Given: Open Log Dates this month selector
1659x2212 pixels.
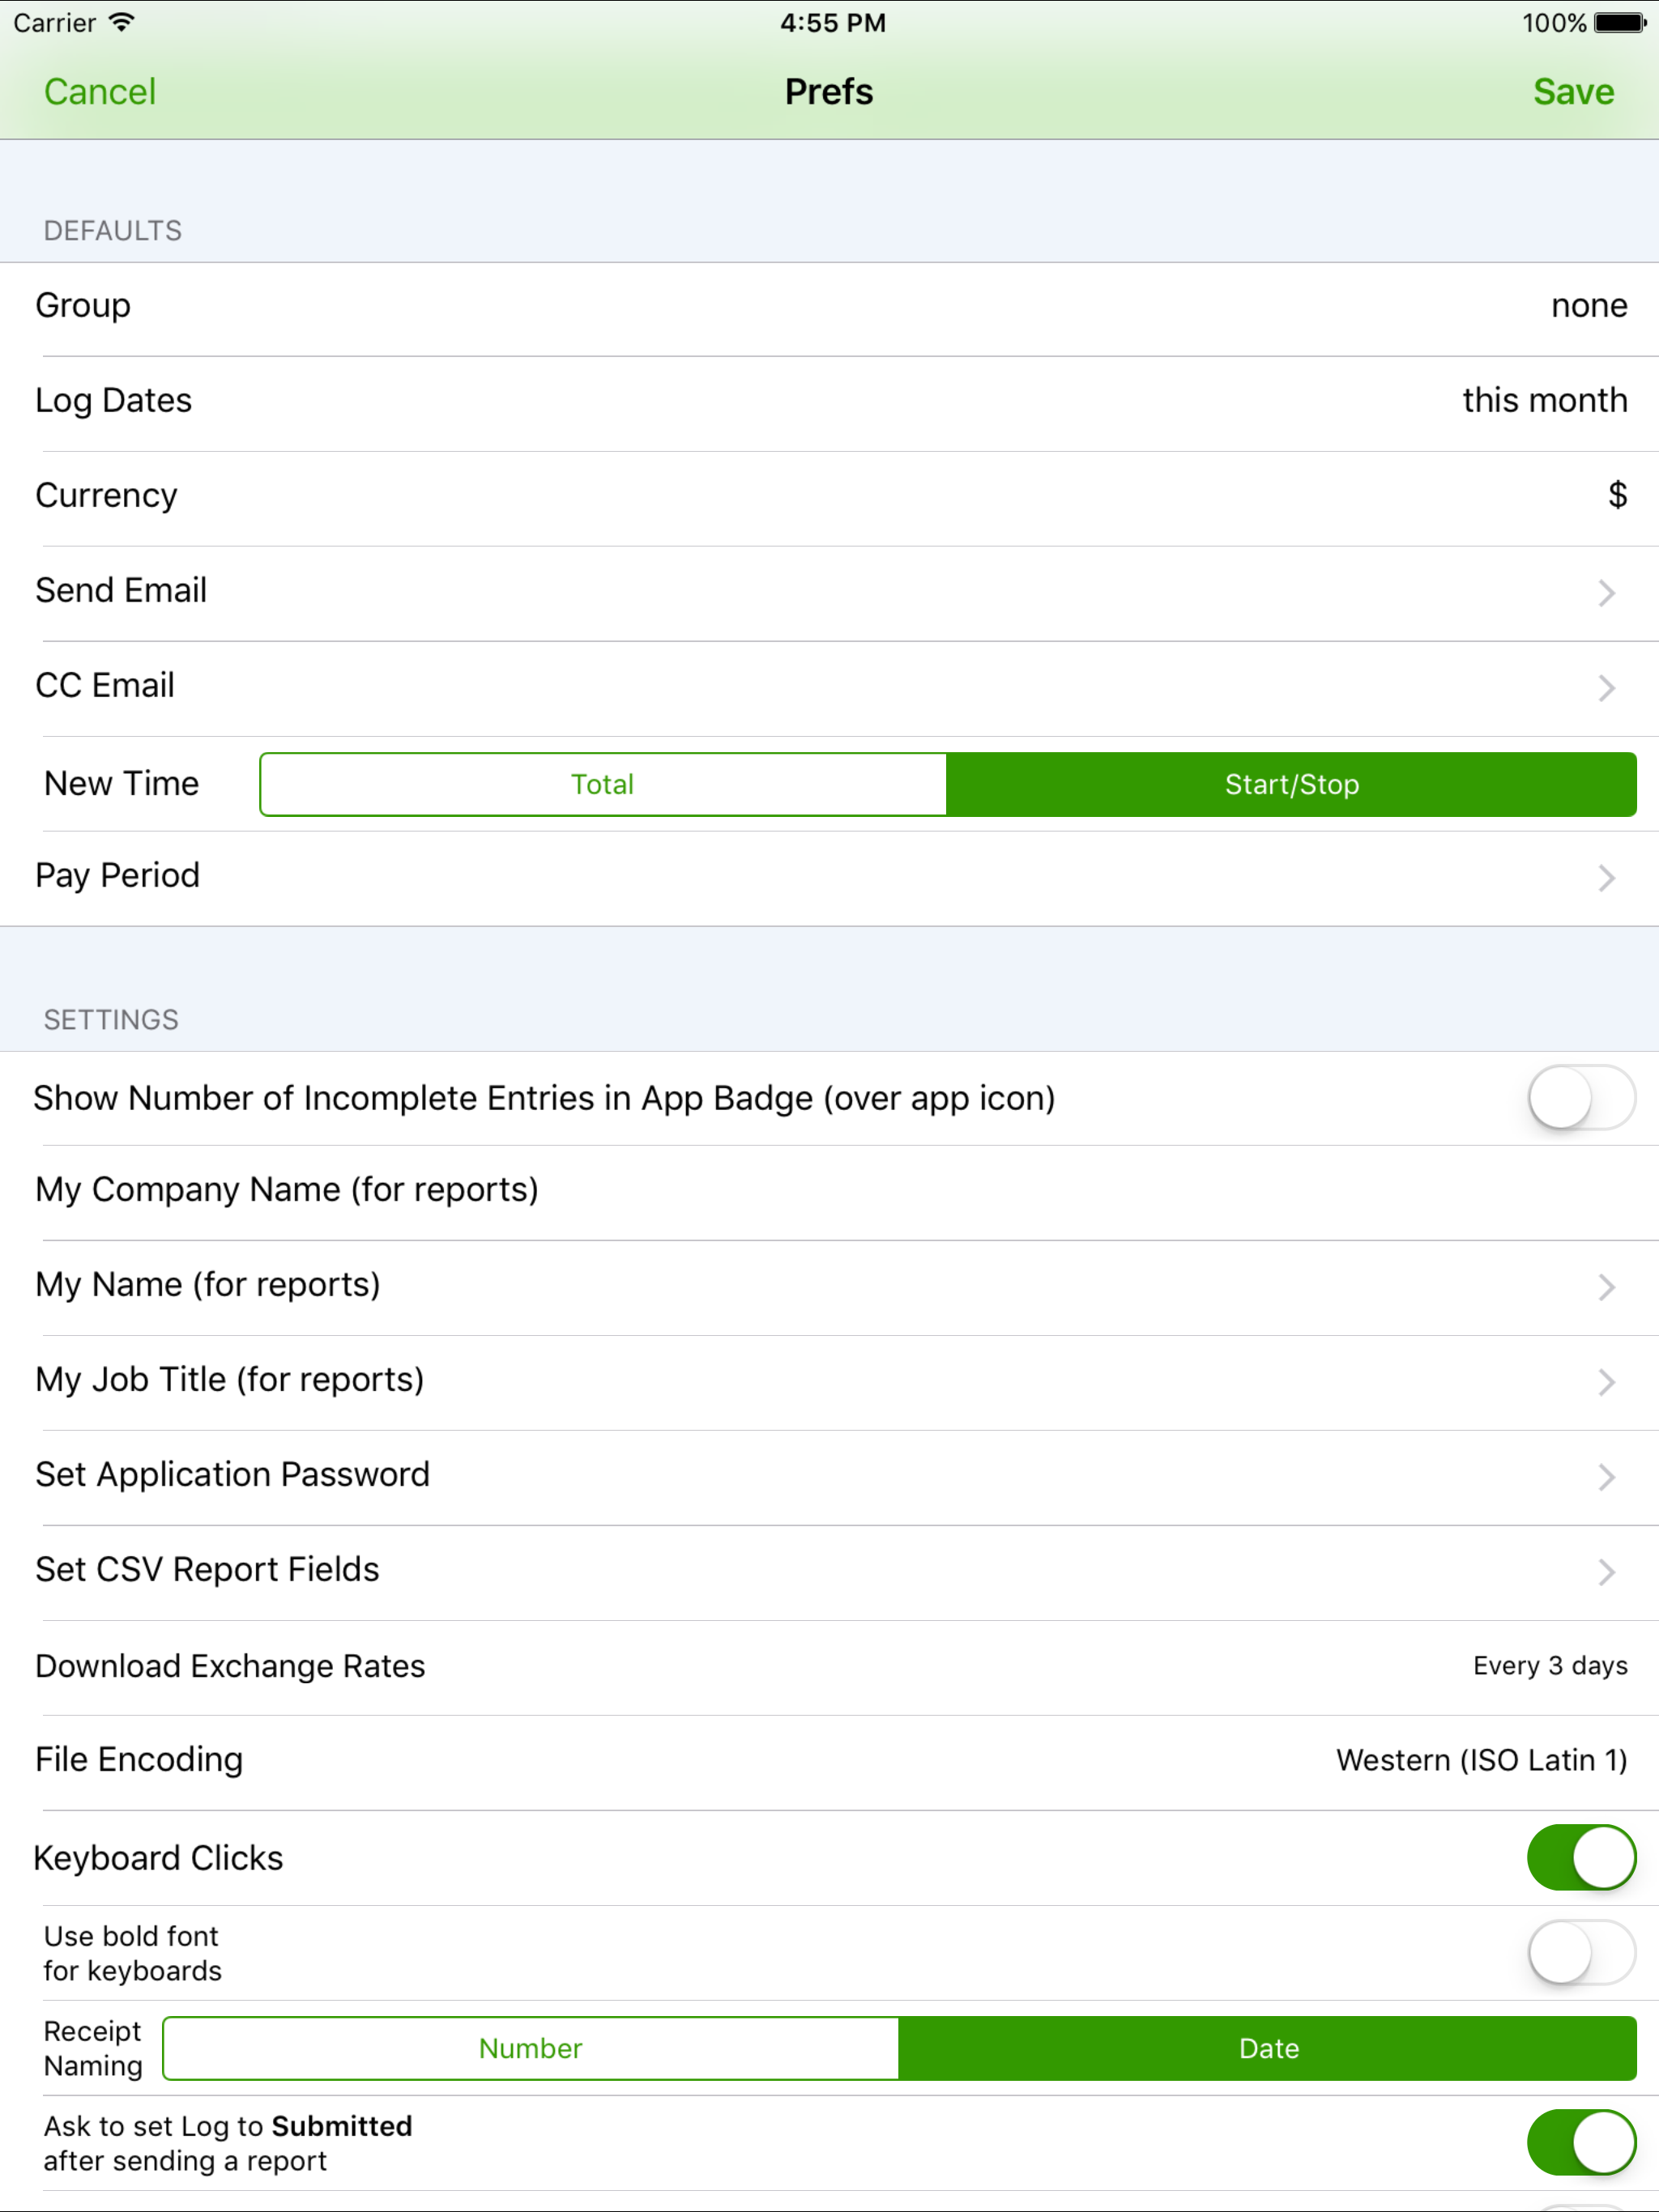Looking at the screenshot, I should point(1544,401).
